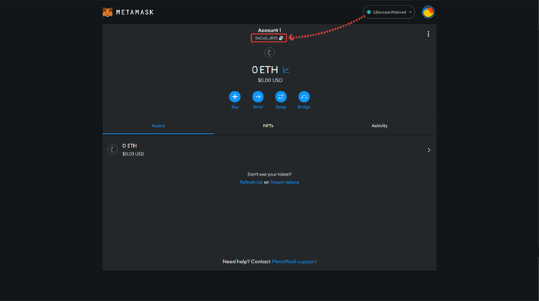Click the import tokens link
Screen dimensions: 539x301
(285, 182)
